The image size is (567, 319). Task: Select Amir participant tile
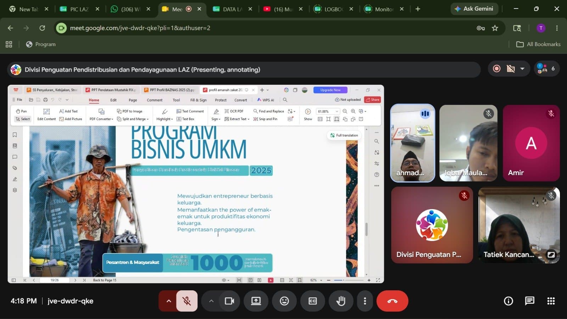click(x=531, y=143)
